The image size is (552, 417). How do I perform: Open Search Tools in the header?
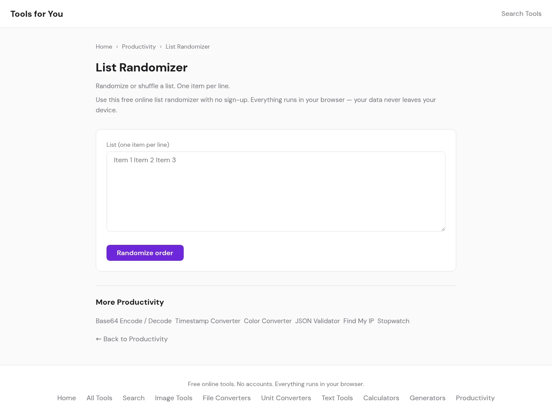pyautogui.click(x=521, y=14)
